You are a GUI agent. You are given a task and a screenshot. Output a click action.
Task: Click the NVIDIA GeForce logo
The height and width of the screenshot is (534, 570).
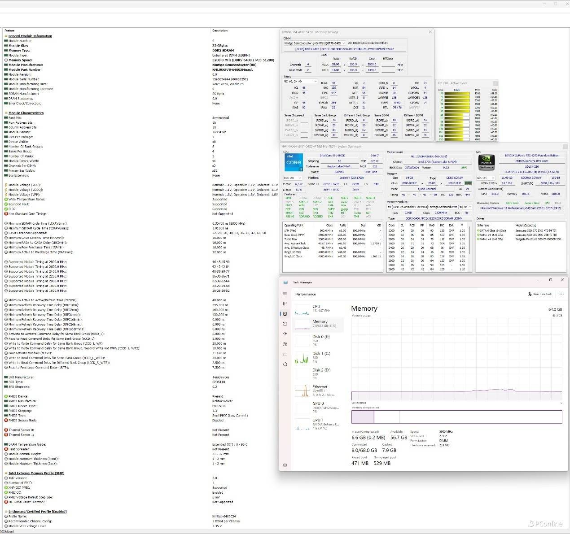[487, 162]
